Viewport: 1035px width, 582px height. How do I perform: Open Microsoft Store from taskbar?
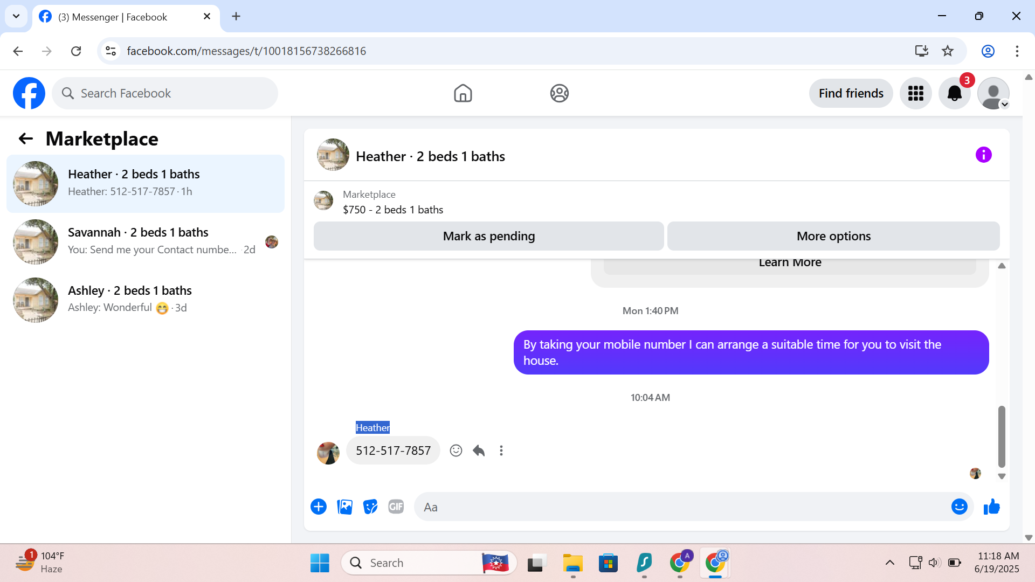[x=608, y=563]
